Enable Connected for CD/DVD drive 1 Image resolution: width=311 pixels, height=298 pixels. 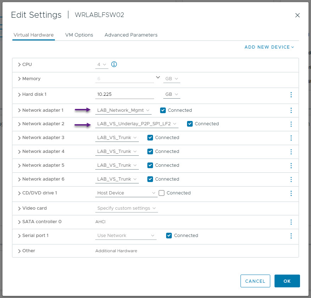click(x=162, y=193)
